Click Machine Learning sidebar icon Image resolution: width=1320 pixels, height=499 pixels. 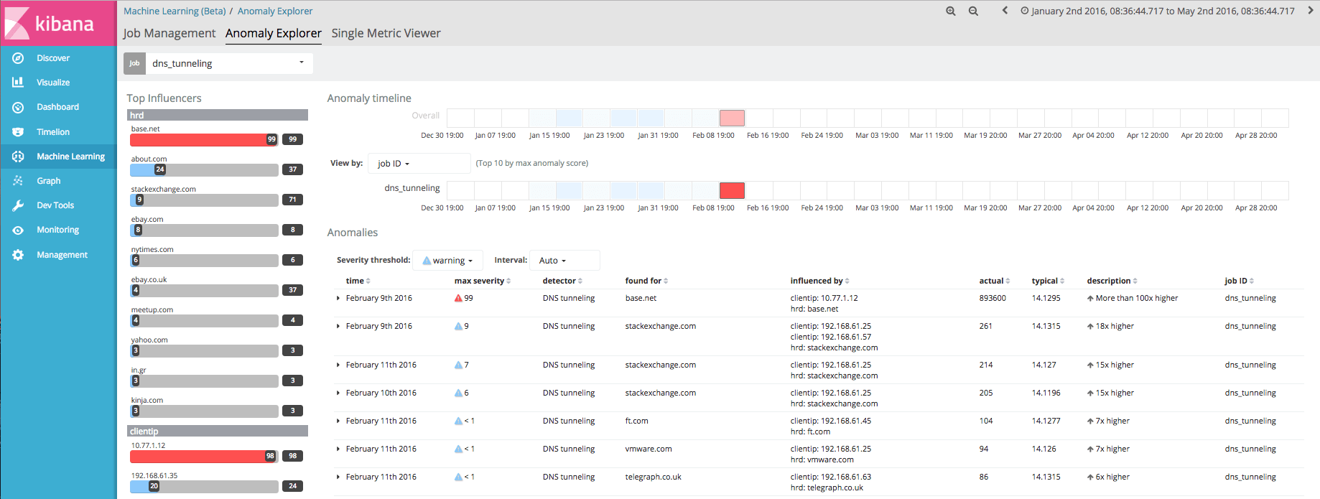[x=18, y=157]
